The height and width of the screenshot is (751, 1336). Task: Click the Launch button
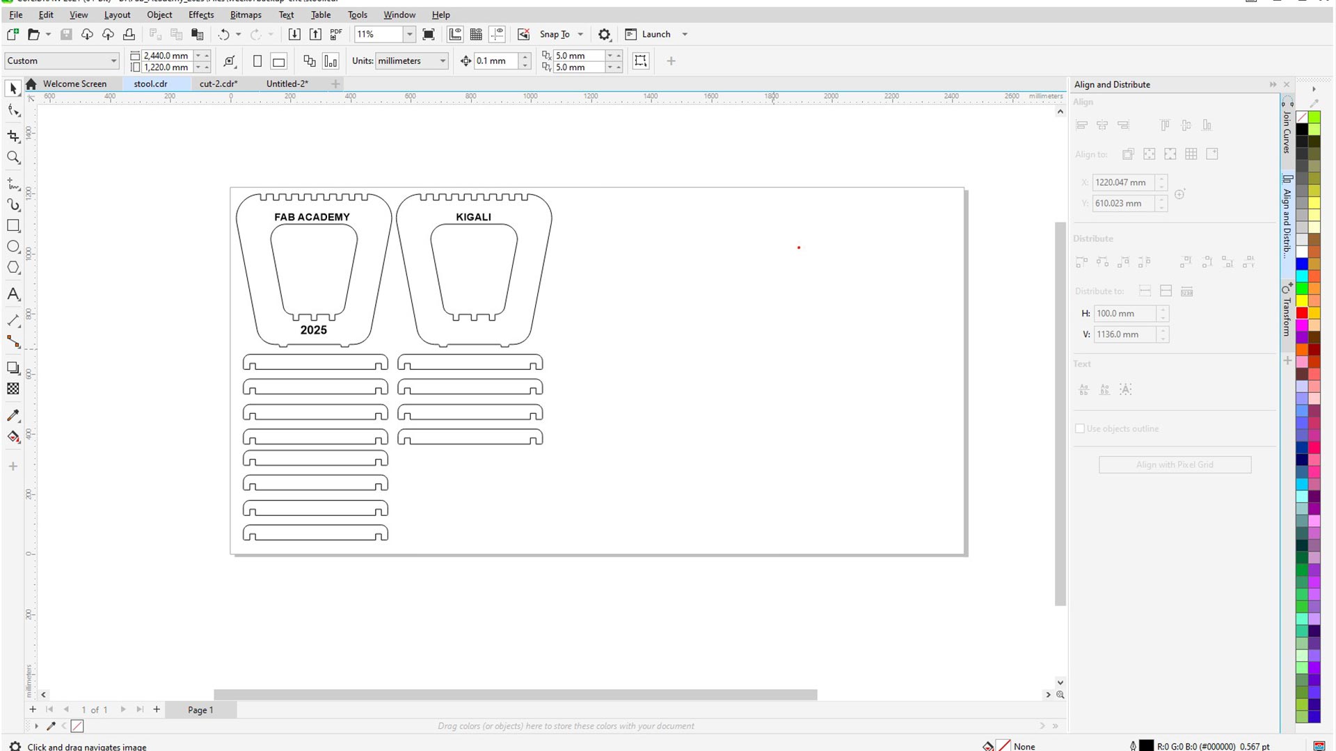(x=649, y=34)
